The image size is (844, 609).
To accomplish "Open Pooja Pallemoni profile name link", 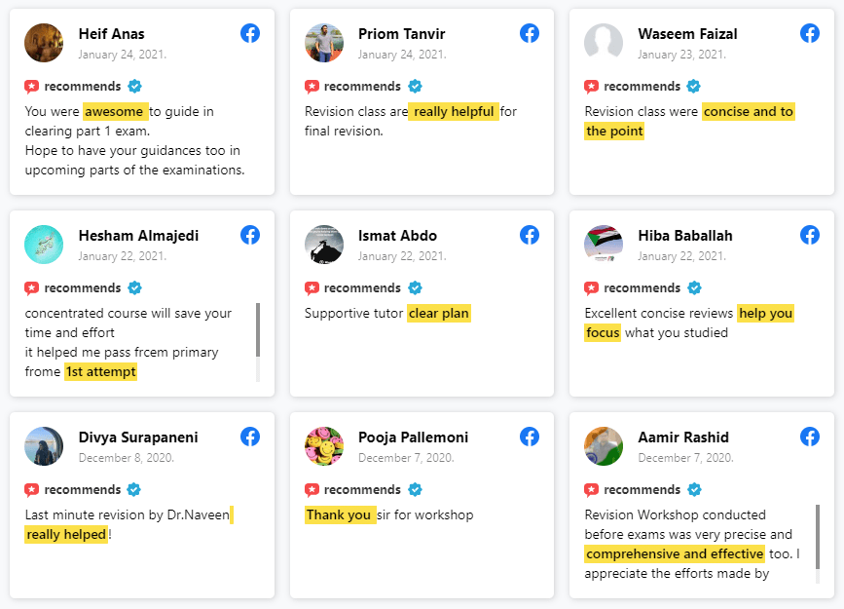I will click(x=414, y=438).
